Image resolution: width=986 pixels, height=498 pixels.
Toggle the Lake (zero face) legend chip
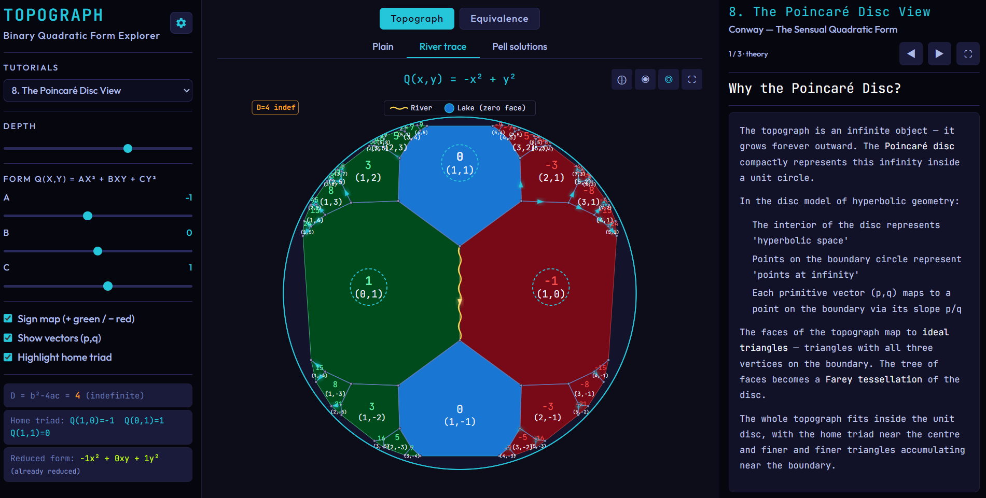[x=485, y=108]
